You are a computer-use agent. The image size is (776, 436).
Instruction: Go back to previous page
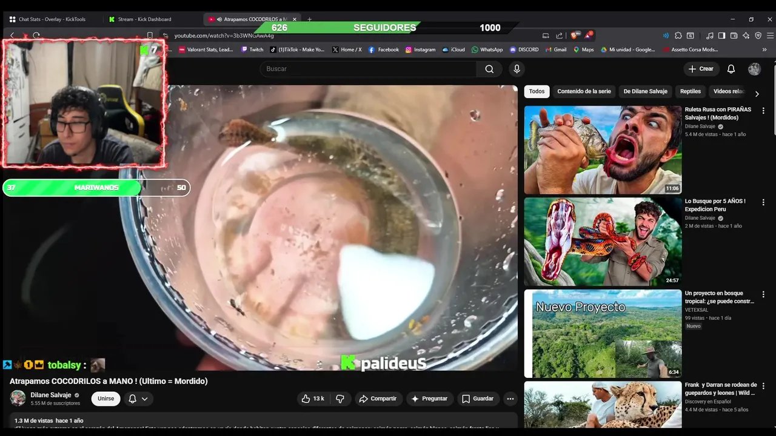point(12,36)
